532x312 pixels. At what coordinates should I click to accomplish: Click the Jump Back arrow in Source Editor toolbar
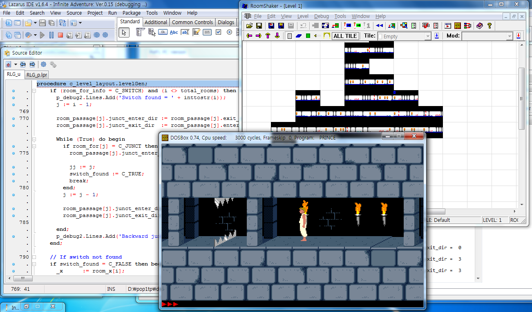23,64
